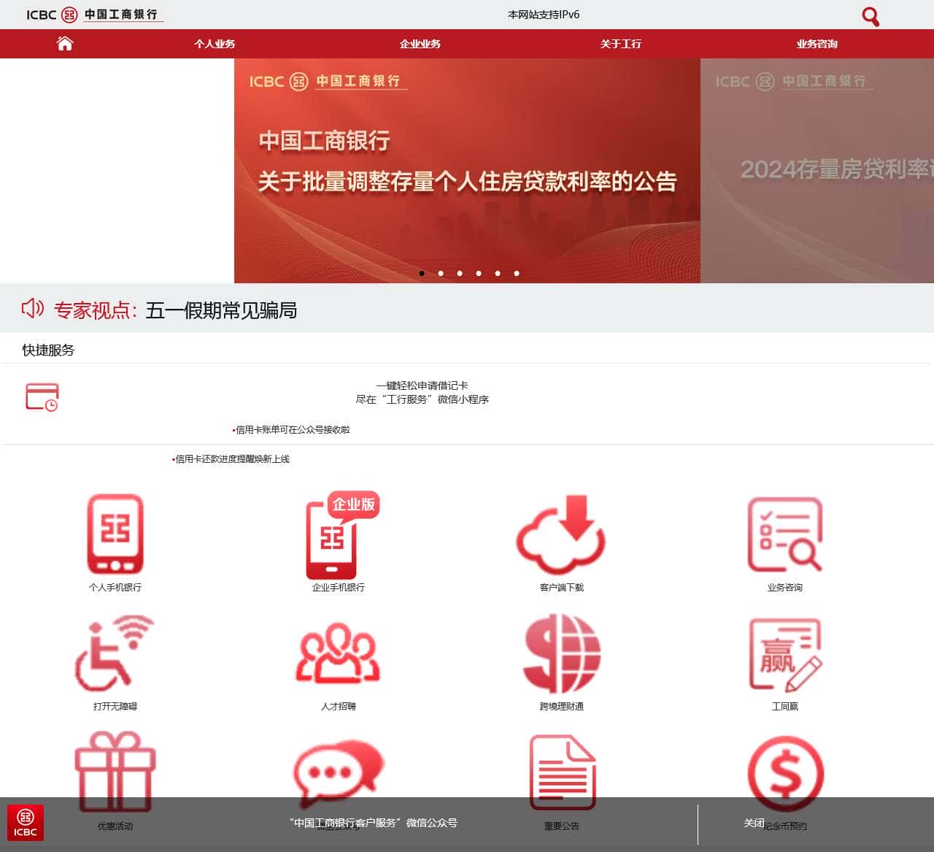Viewport: 934px width, 852px height.
Task: Click 一键轻松申请借记卡 promo text
Action: click(422, 385)
